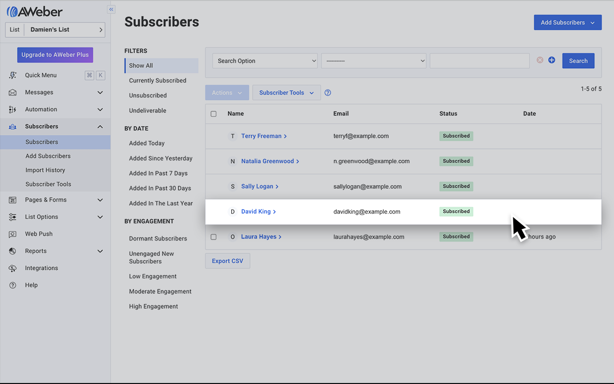Open the Search Option dropdown
Viewport: 614px width, 384px height.
pyautogui.click(x=265, y=61)
